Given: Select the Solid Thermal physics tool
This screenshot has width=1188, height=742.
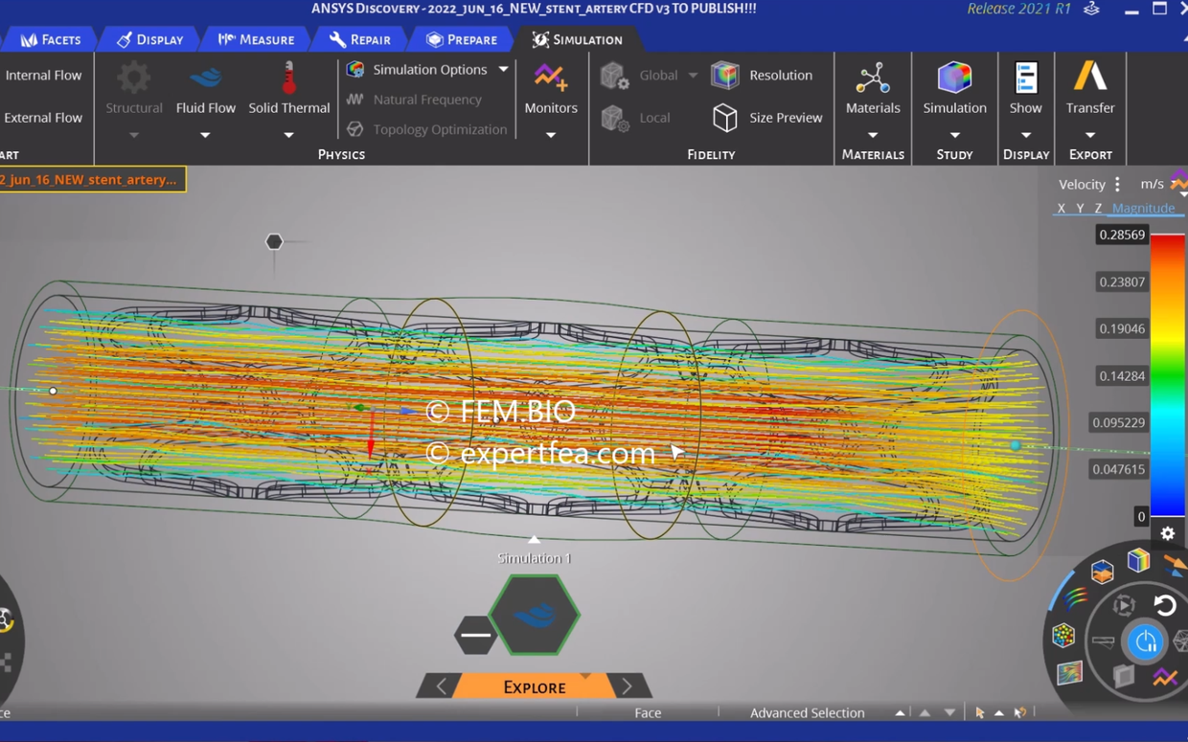Looking at the screenshot, I should [288, 91].
